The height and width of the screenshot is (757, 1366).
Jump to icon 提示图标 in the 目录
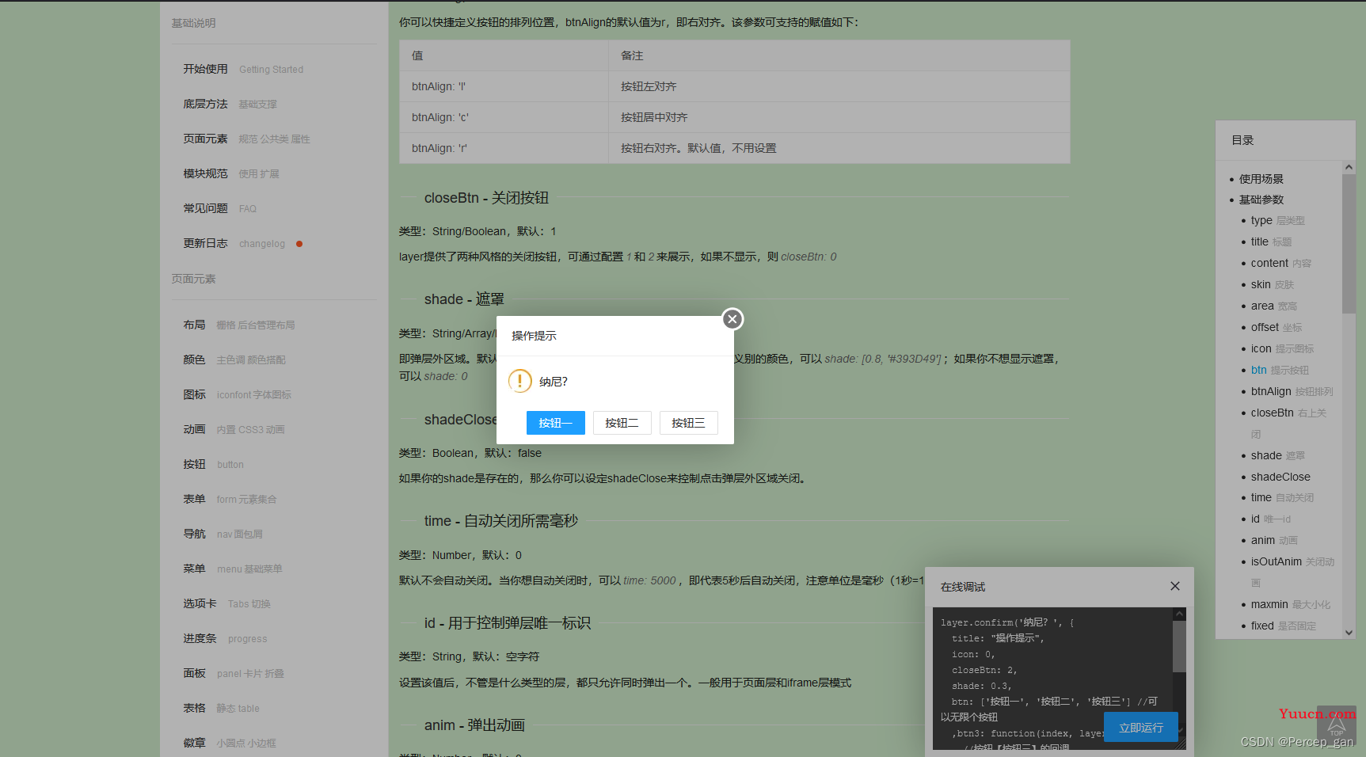point(1283,349)
